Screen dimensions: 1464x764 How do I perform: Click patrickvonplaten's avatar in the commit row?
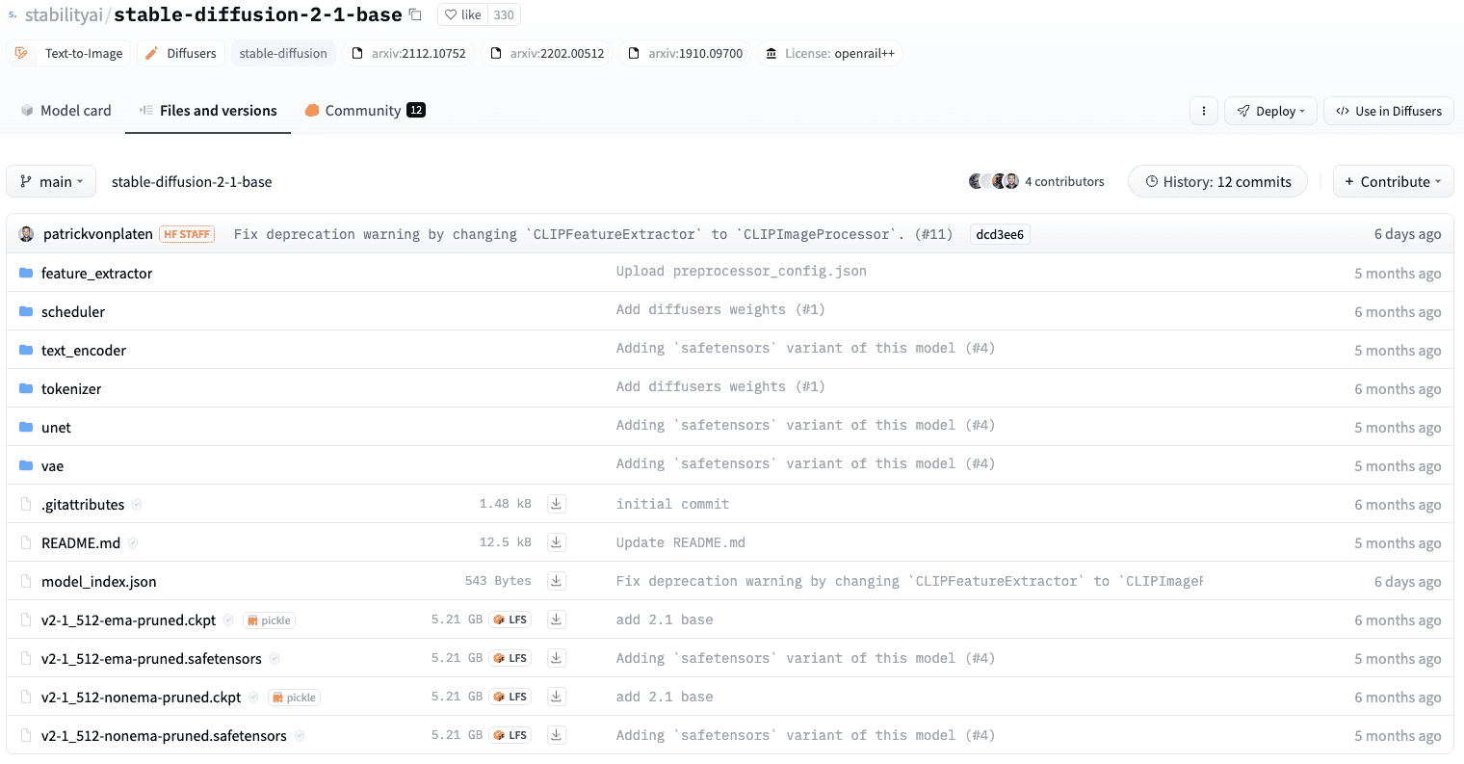click(x=27, y=234)
